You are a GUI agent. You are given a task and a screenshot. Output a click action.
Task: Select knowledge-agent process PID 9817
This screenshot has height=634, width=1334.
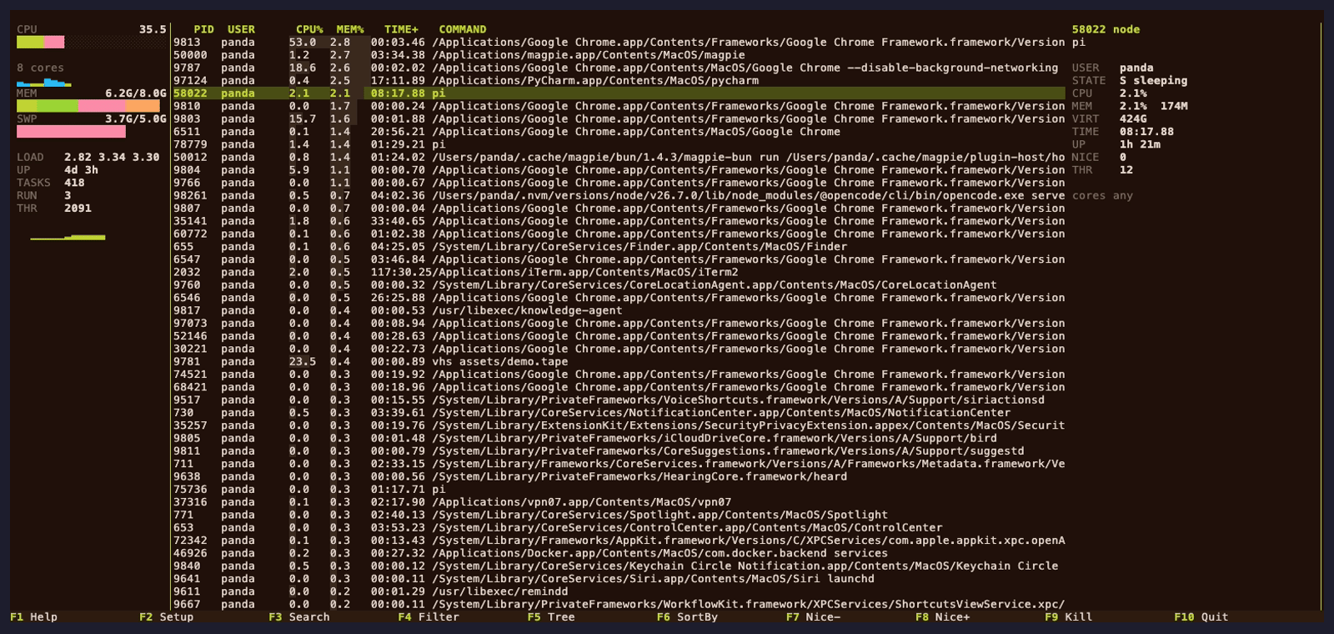pos(619,310)
